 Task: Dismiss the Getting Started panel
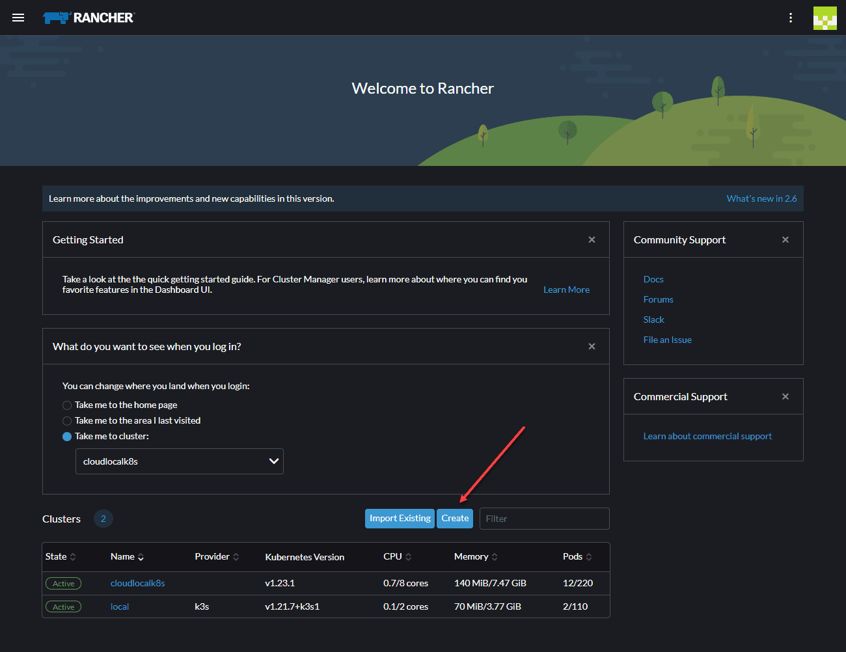pos(592,239)
